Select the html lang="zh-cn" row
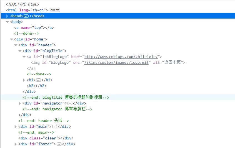 (x=118, y=10)
